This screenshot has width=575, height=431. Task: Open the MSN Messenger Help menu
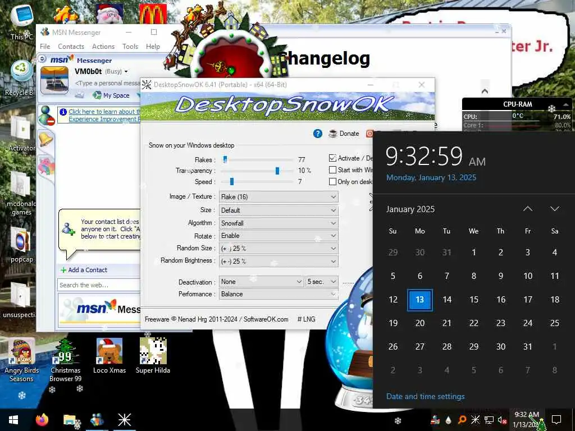[x=153, y=47]
